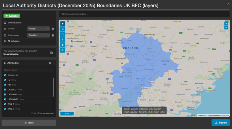Screen dimensions: 232x129
Task: Select the pointer selection tool on map
Action: (x=63, y=24)
